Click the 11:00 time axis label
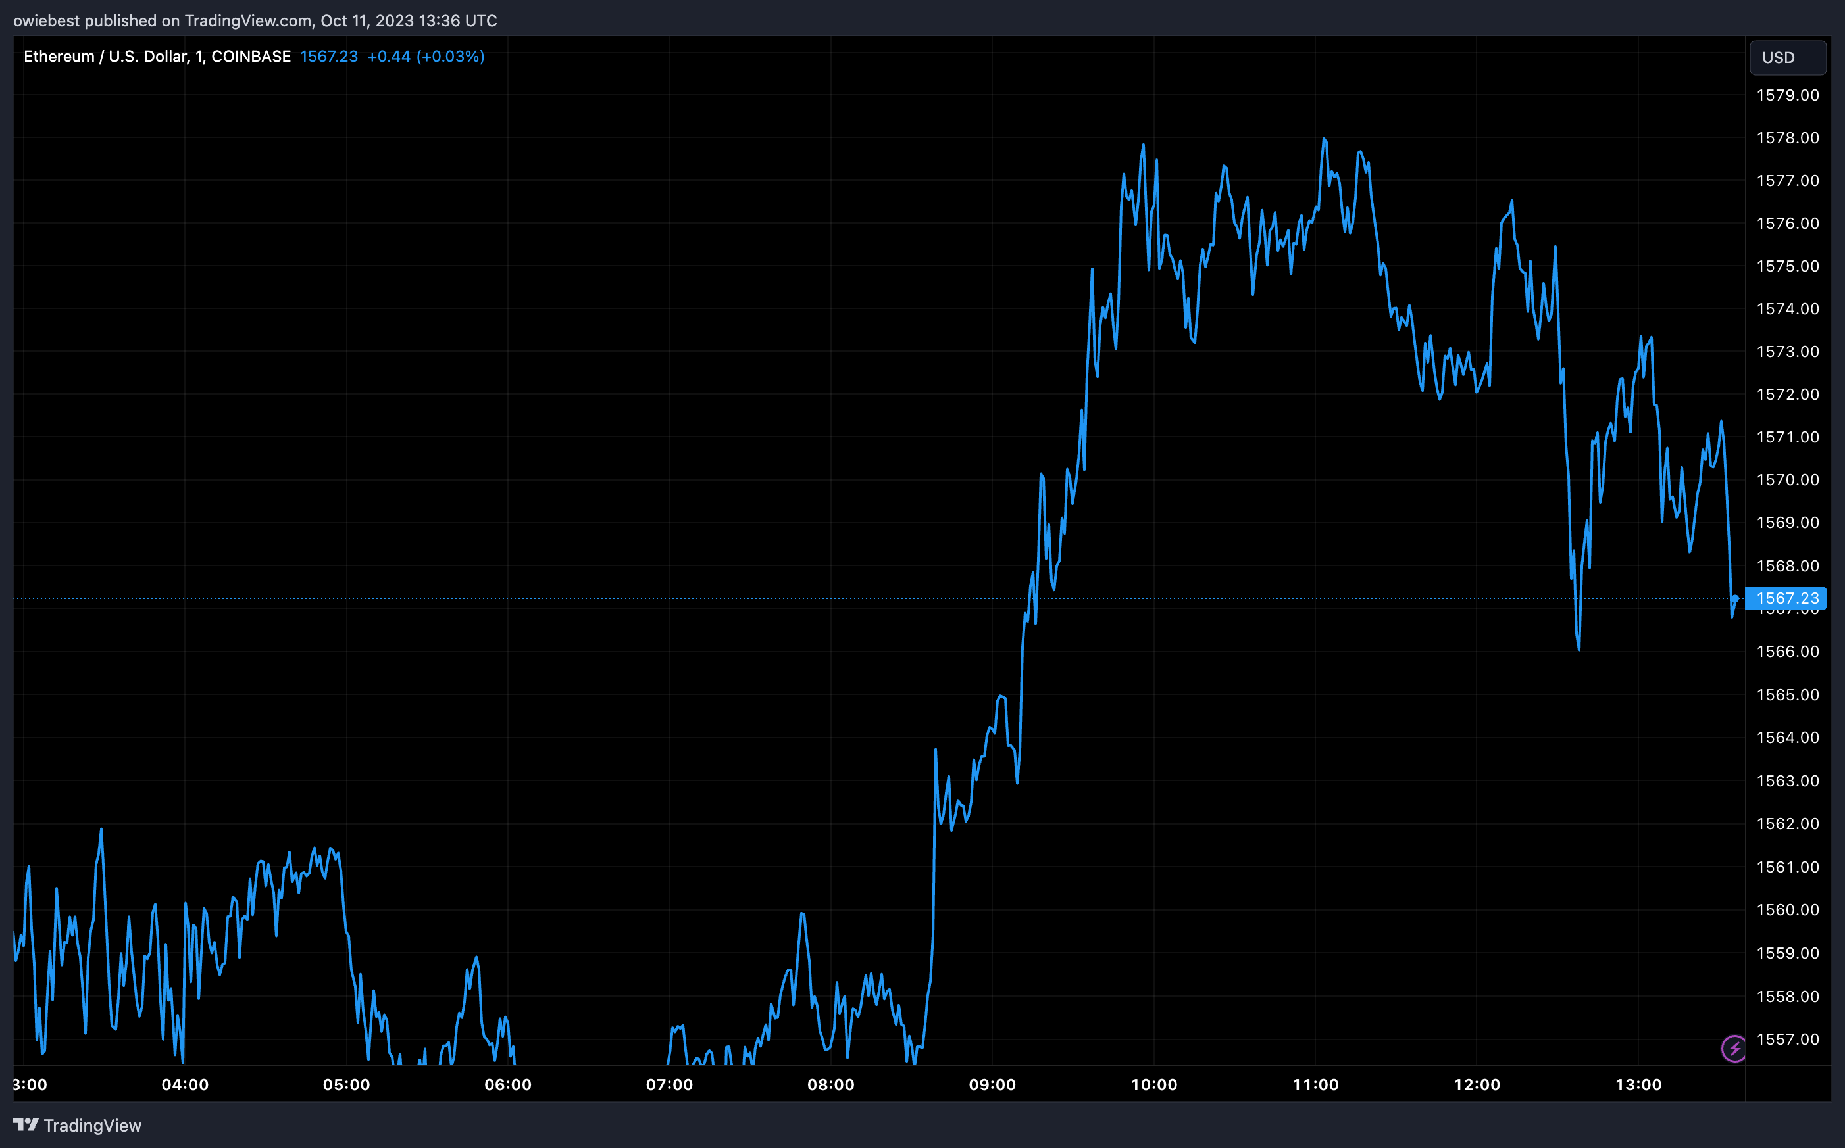 point(1315,1084)
